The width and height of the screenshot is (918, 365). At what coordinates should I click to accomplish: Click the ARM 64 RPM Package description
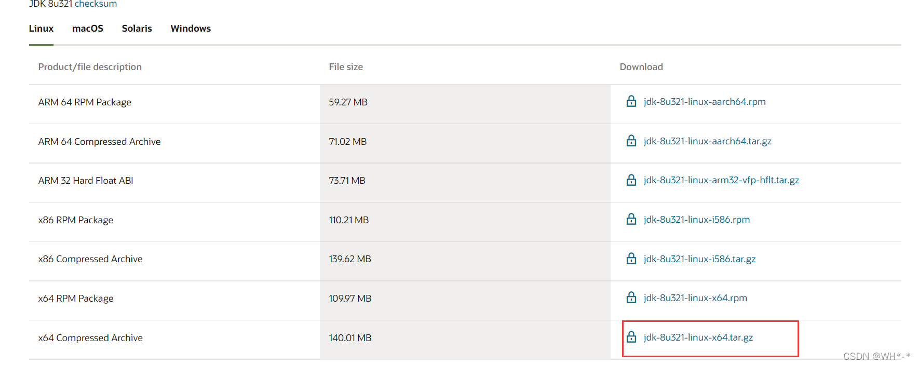[x=85, y=102]
